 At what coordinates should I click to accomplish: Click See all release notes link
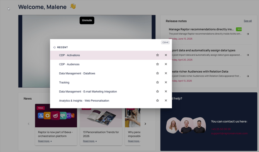point(248,21)
